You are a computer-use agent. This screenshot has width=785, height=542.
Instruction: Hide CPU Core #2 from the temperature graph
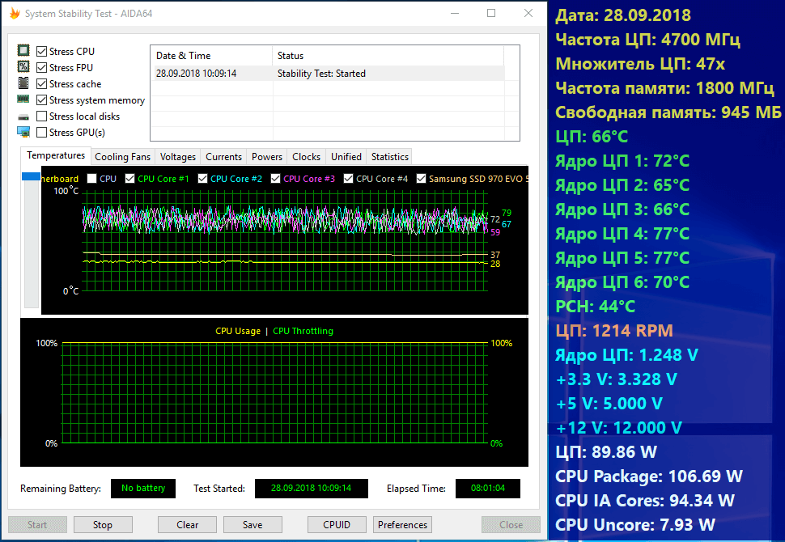[x=202, y=179]
